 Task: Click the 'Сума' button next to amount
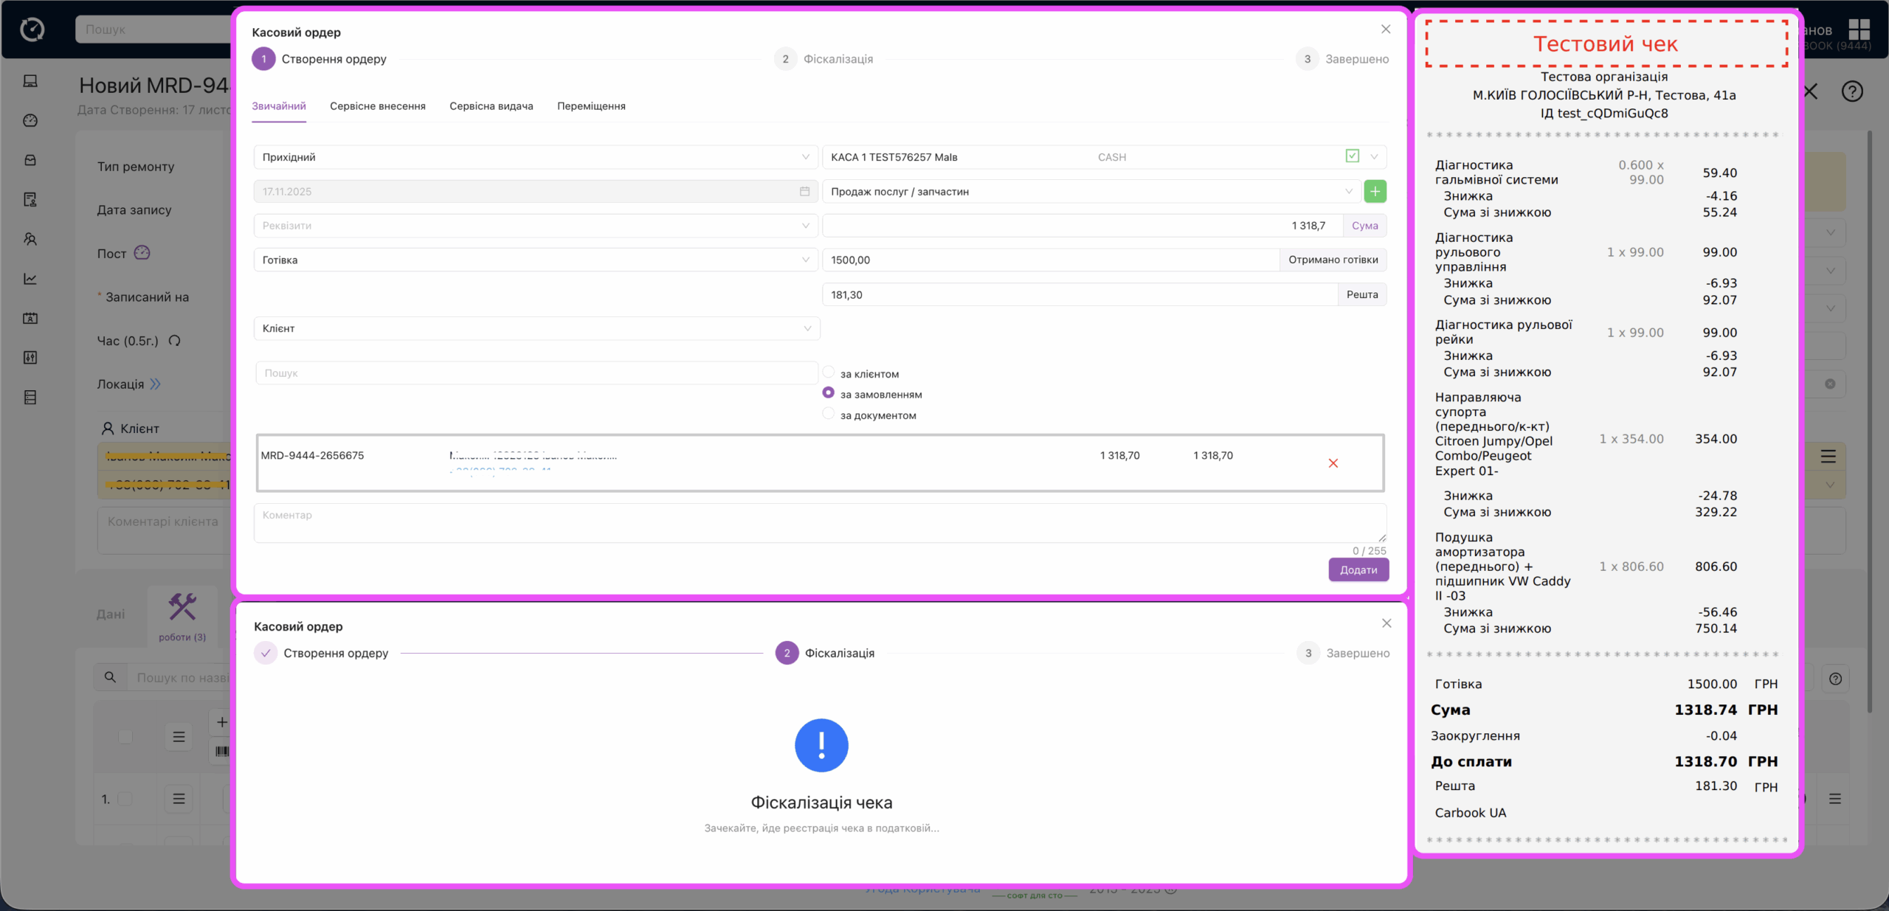(x=1364, y=226)
